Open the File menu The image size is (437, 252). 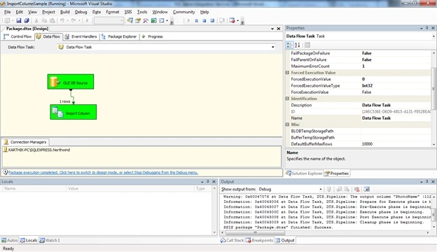point(7,12)
